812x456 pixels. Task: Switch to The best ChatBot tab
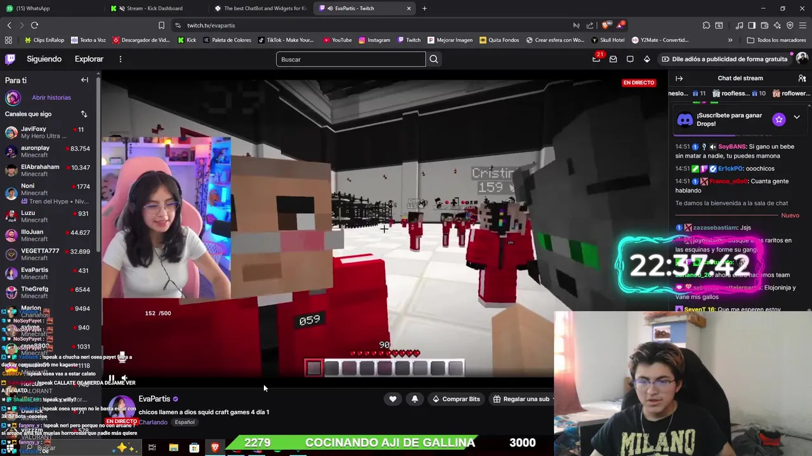(259, 8)
